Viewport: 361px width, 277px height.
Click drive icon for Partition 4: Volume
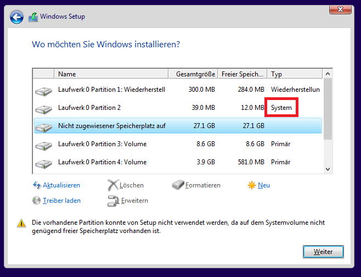[43, 164]
